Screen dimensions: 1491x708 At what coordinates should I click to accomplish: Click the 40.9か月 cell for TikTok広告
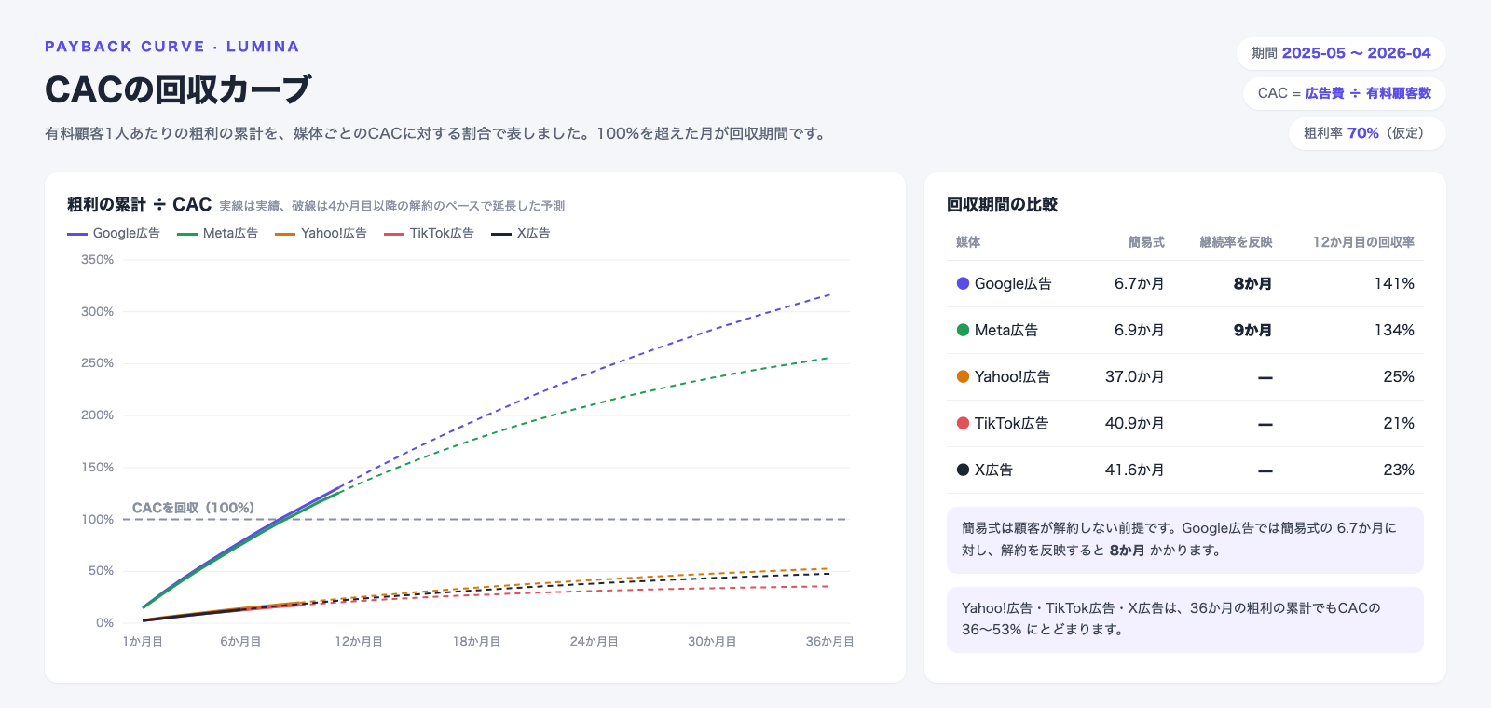(1135, 423)
